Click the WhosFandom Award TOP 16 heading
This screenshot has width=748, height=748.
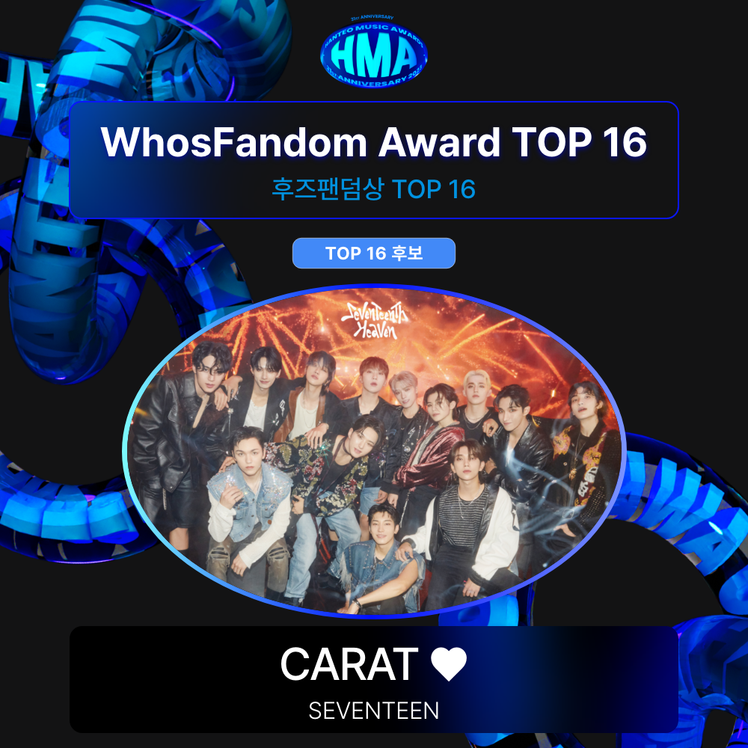(373, 141)
